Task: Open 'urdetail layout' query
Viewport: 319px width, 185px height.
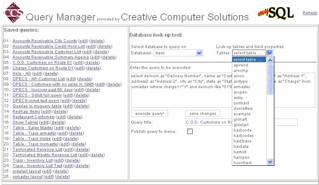Action: coord(27,171)
